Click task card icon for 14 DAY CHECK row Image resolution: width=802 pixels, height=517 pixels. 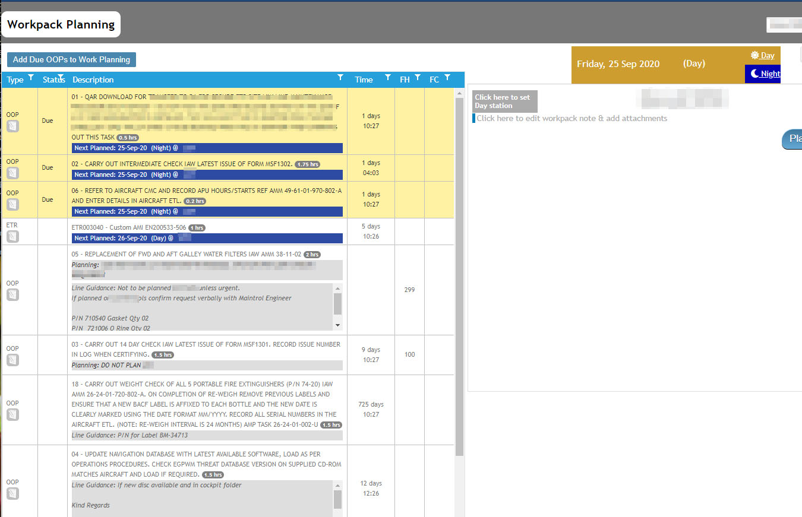[x=12, y=360]
